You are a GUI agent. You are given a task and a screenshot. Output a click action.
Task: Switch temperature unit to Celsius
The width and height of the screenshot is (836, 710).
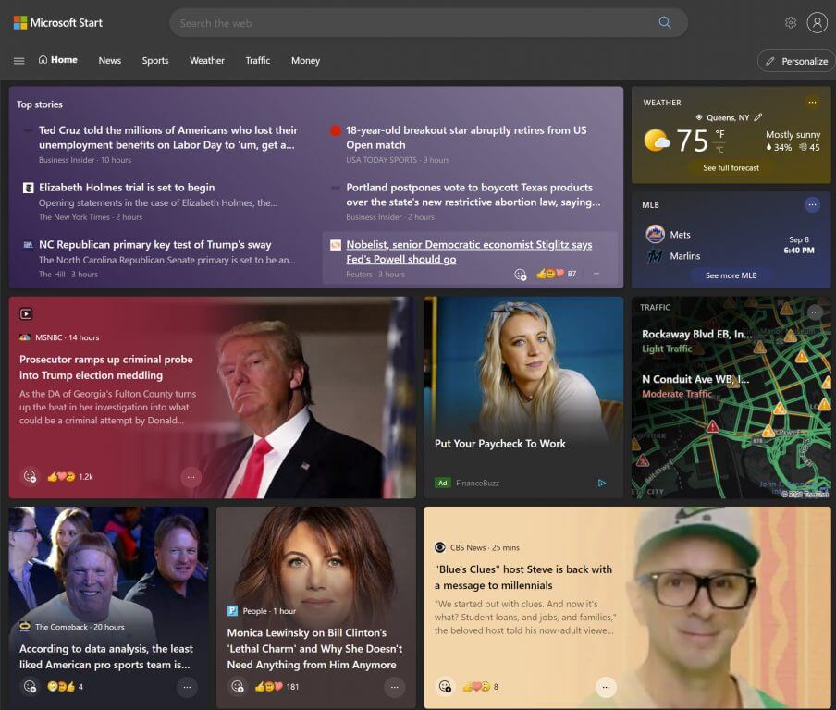[719, 149]
